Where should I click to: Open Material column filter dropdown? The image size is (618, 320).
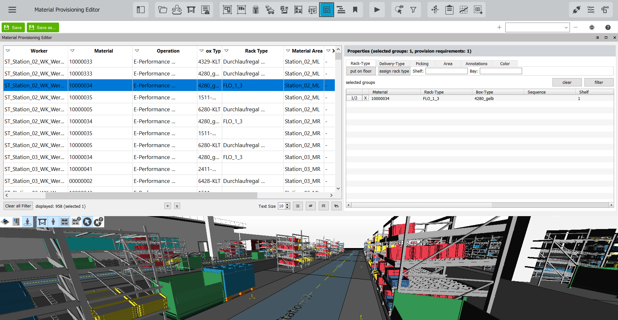72,51
